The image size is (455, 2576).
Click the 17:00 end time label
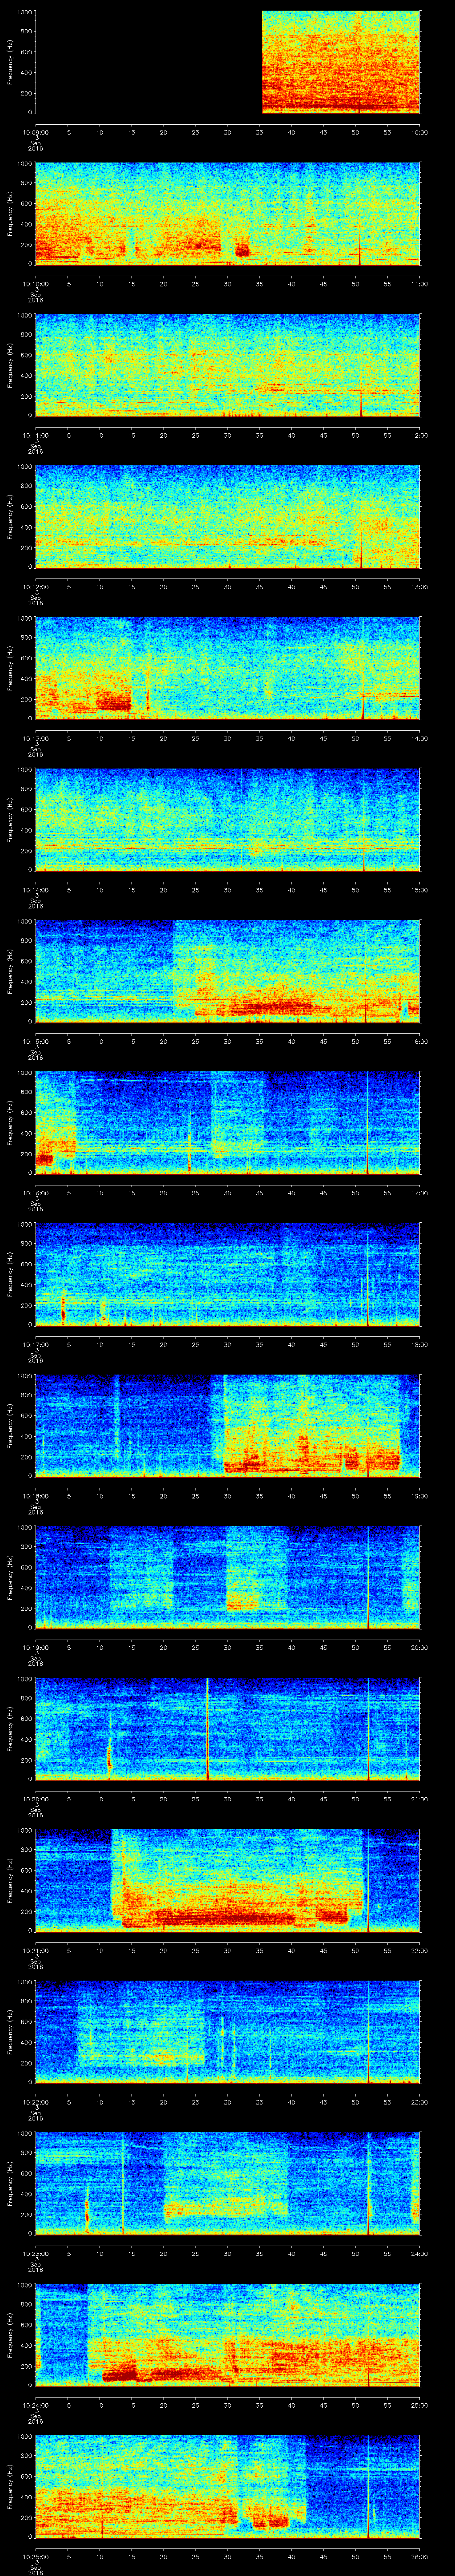tap(419, 1192)
